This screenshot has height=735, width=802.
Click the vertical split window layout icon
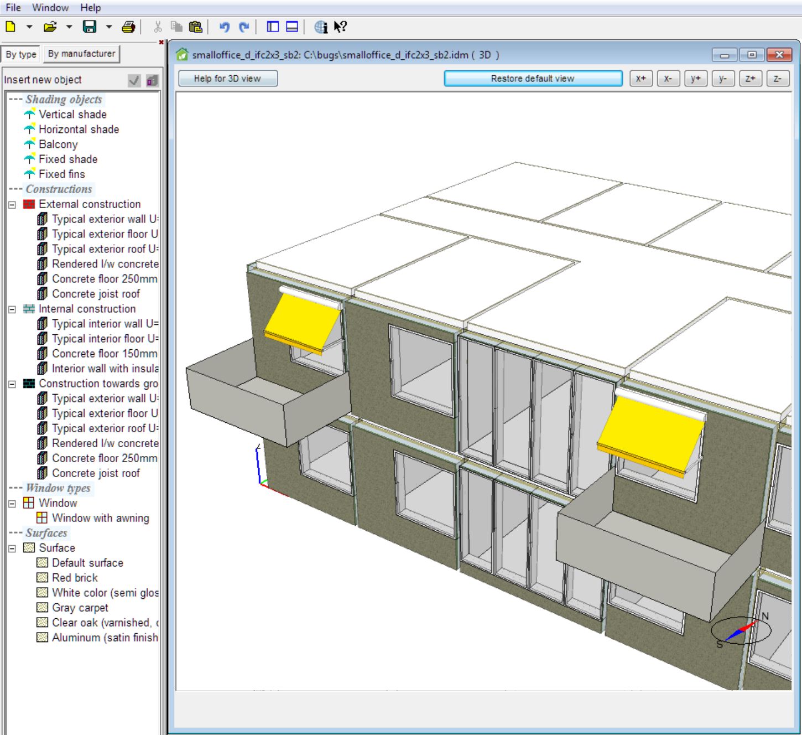pyautogui.click(x=273, y=27)
